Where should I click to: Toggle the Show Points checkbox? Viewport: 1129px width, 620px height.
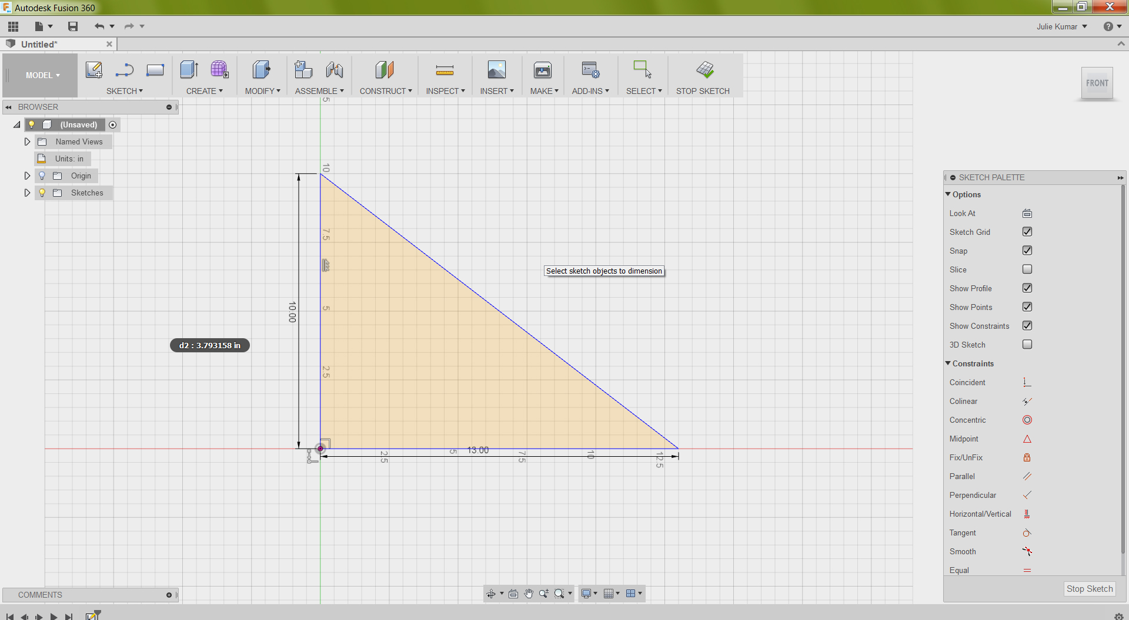pyautogui.click(x=1027, y=307)
